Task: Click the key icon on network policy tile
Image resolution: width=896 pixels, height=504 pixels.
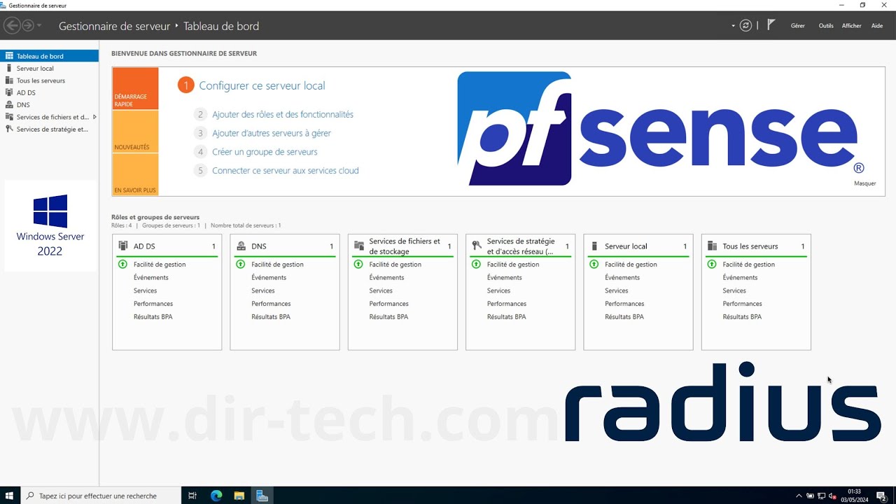Action: [477, 246]
